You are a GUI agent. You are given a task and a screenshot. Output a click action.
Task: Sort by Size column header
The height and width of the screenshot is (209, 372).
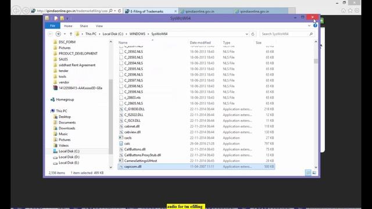pos(259,42)
